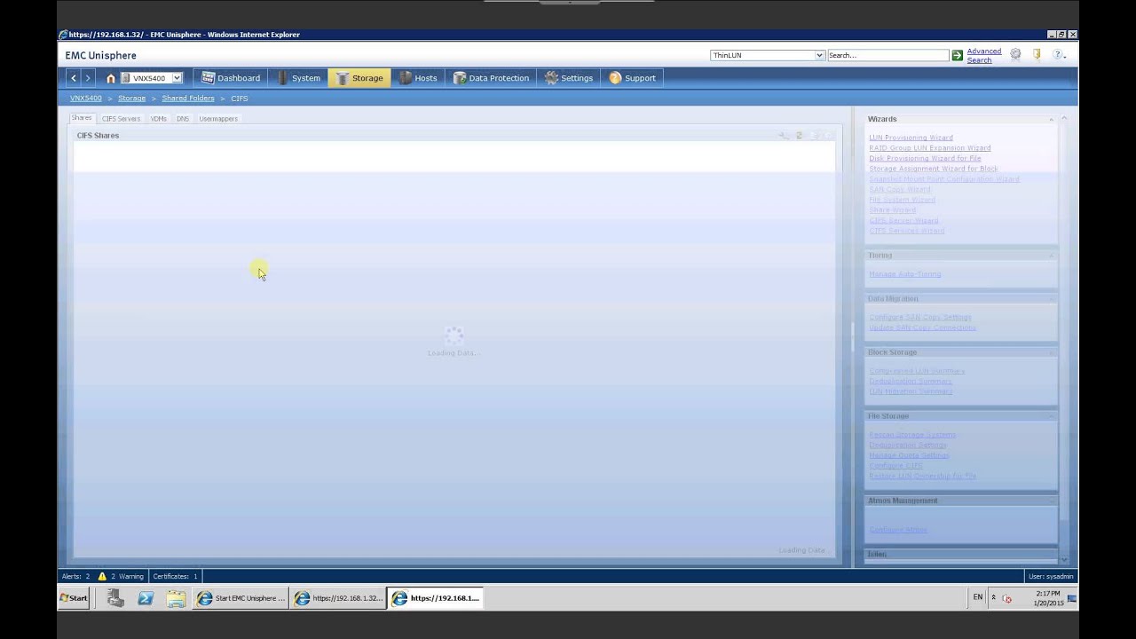Click the Warning alert icon in status bar
This screenshot has width=1136, height=639.
pos(103,576)
